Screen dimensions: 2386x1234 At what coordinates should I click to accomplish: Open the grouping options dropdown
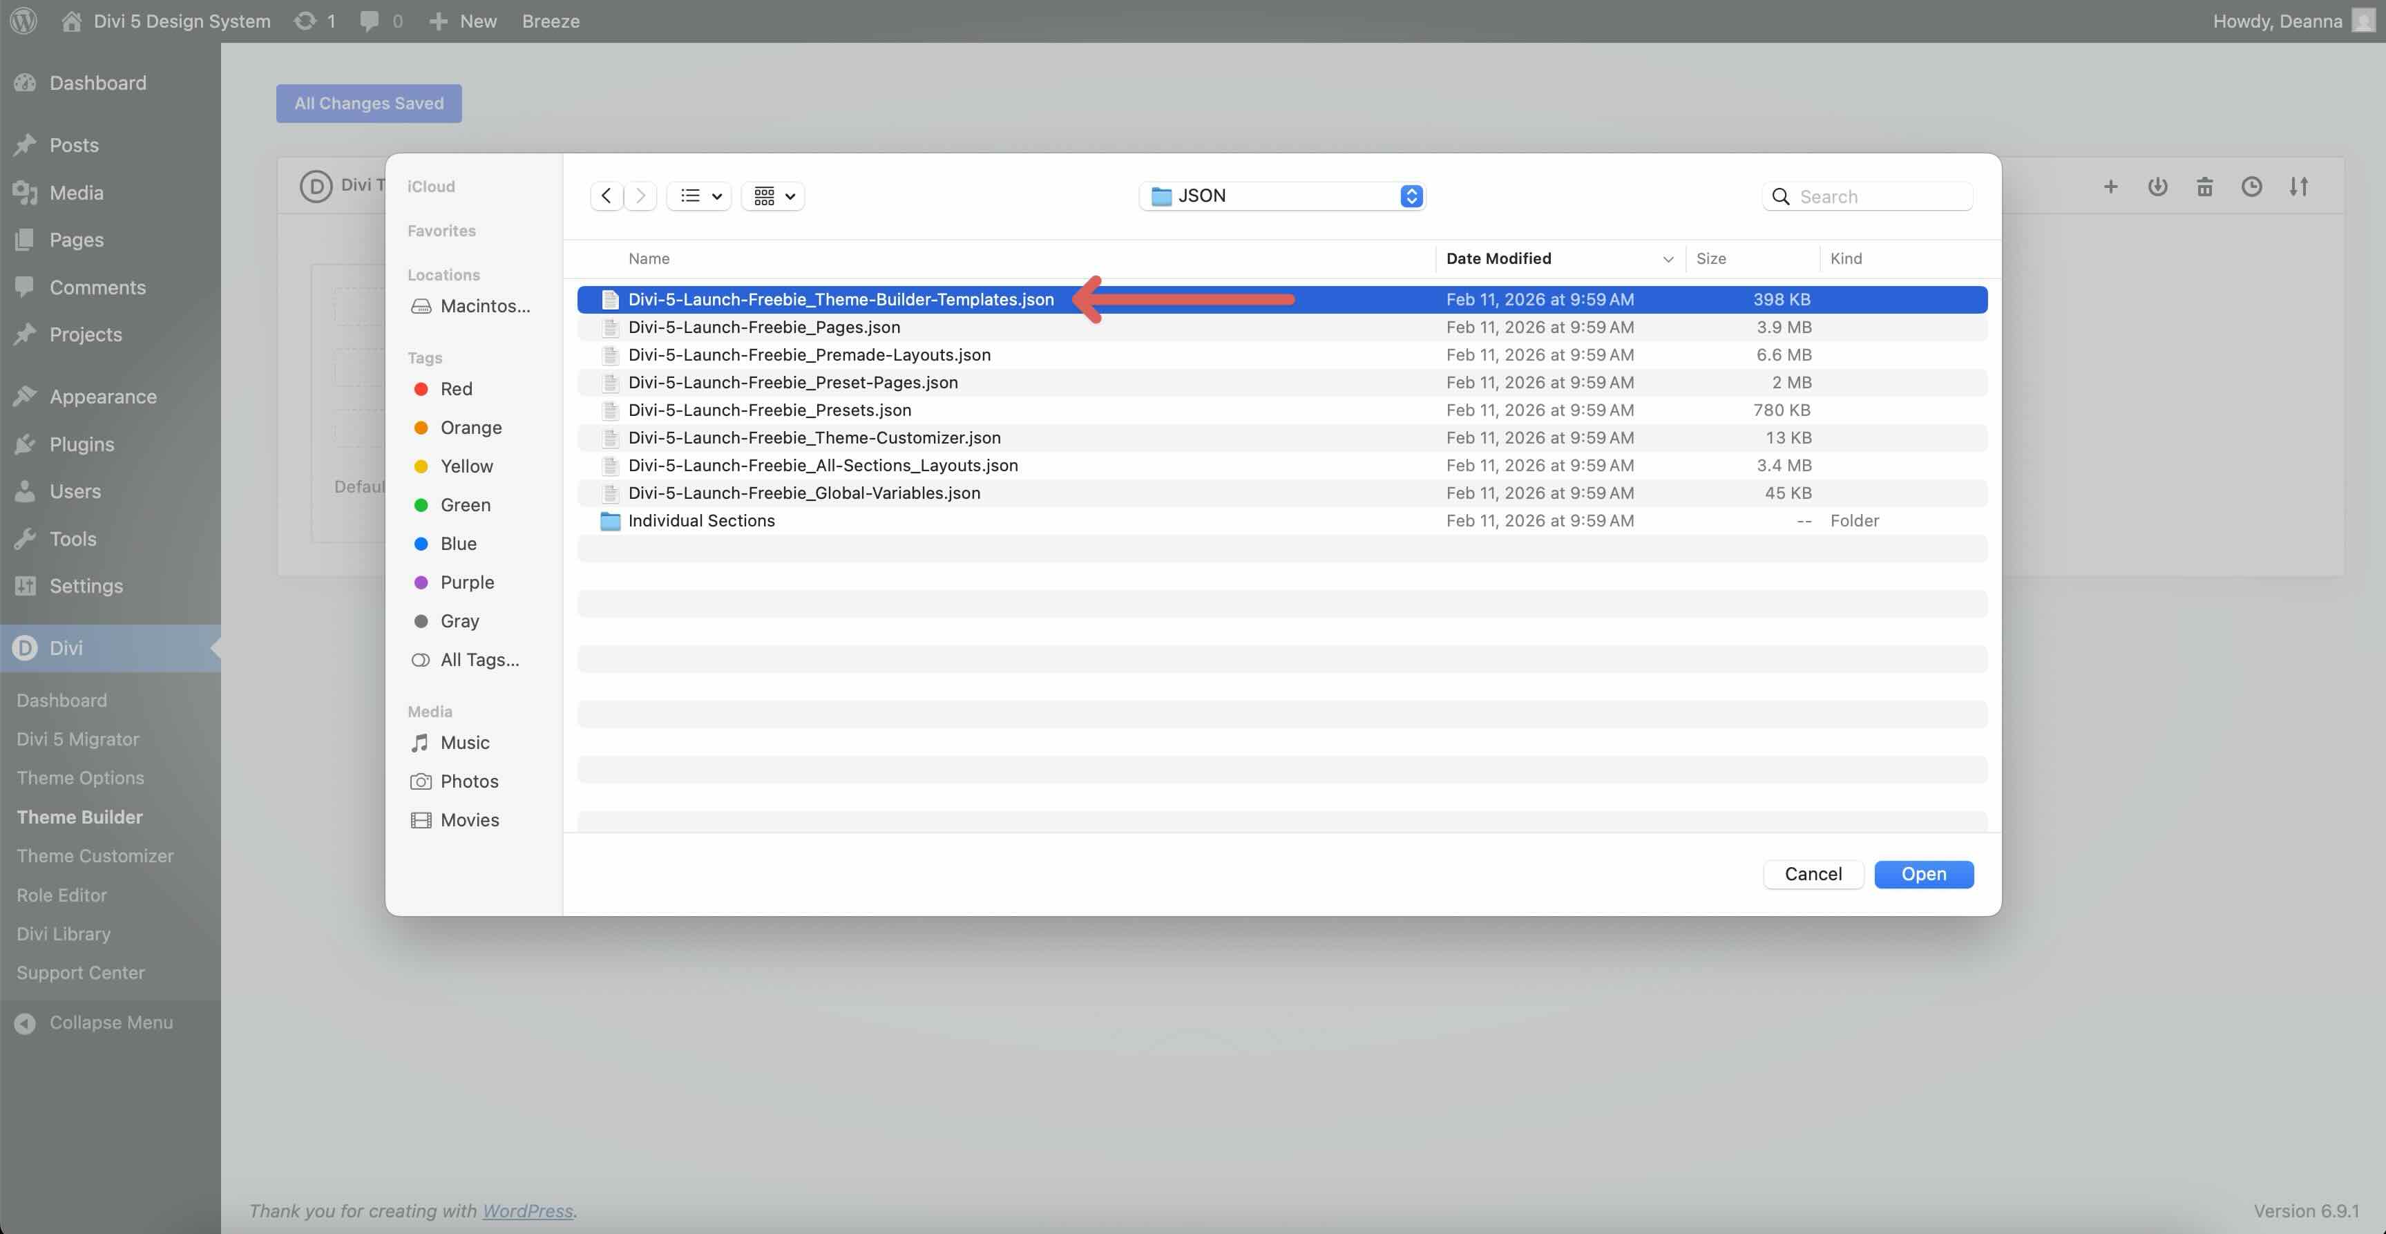(774, 196)
